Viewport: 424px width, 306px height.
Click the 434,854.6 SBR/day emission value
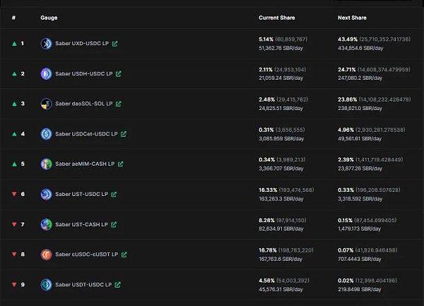click(x=360, y=49)
